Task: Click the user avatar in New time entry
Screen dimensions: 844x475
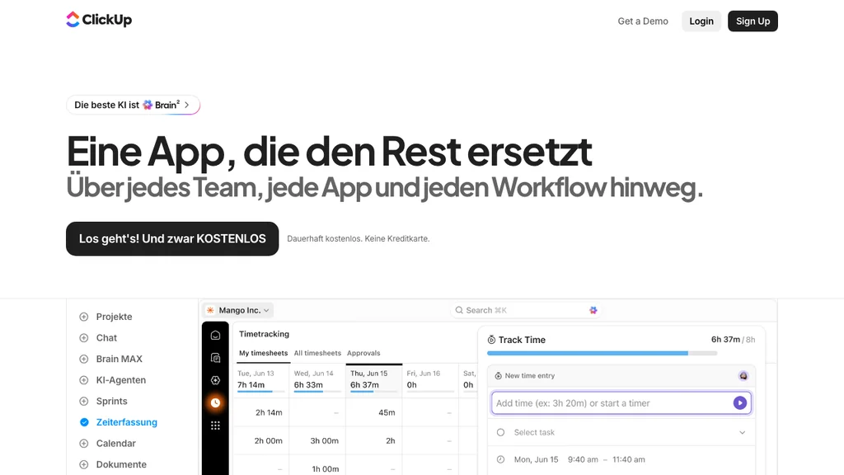Action: point(743,375)
